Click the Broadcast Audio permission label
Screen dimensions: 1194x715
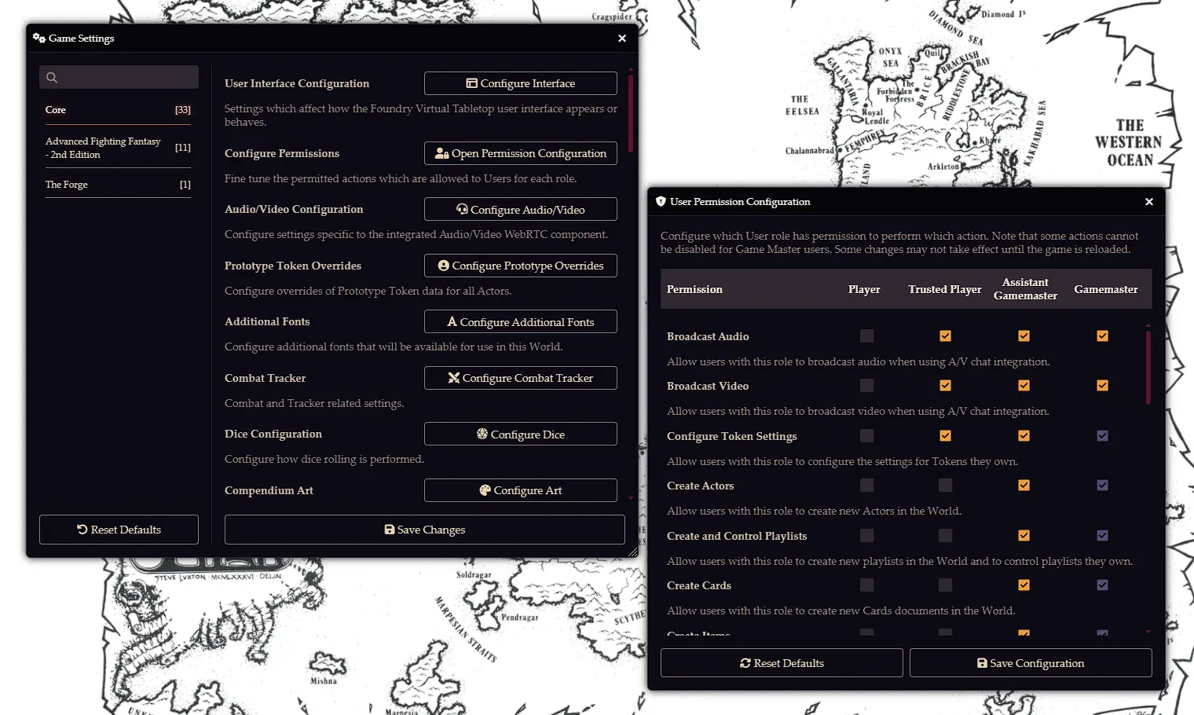click(708, 336)
